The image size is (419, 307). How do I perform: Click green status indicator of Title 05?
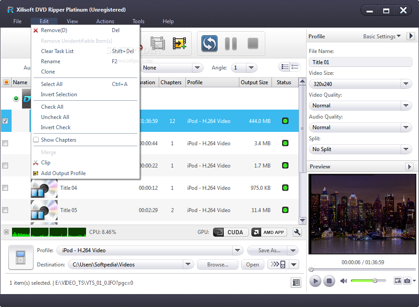coord(285,210)
